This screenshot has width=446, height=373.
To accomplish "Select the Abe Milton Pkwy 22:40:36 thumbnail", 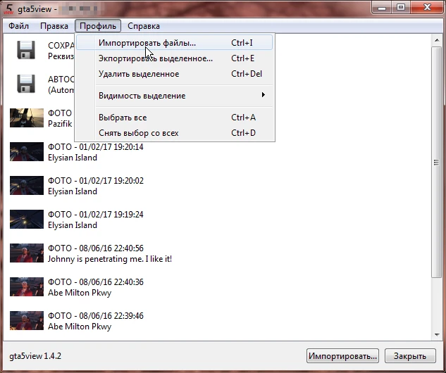I will pos(27,286).
